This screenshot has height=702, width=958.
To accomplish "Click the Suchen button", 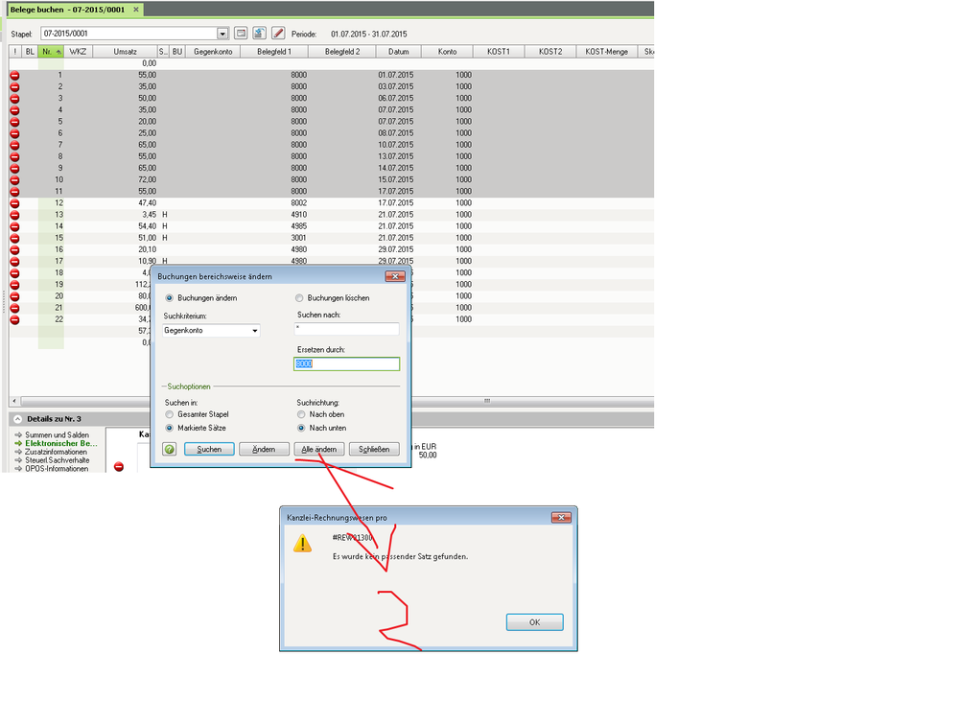I will click(209, 449).
